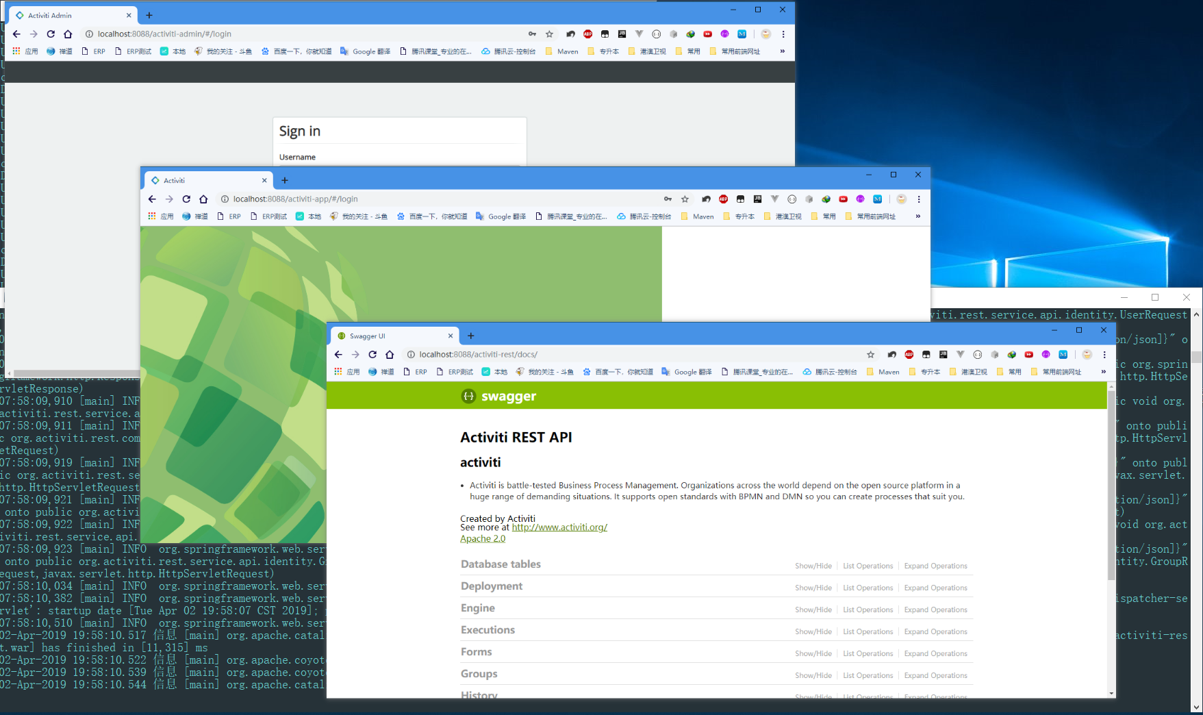Image resolution: width=1203 pixels, height=715 pixels.
Task: Click home icon in Activiti Admin window
Action: point(68,34)
